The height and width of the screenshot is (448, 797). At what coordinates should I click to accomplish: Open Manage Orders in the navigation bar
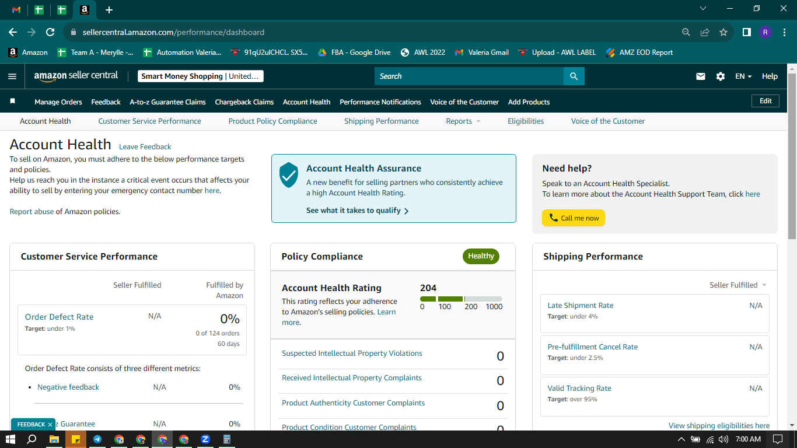click(58, 101)
